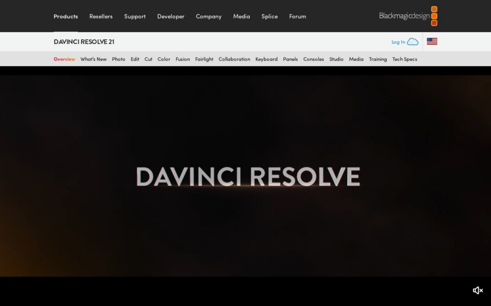491x306 pixels.
Task: Open the Products menu
Action: tap(66, 16)
